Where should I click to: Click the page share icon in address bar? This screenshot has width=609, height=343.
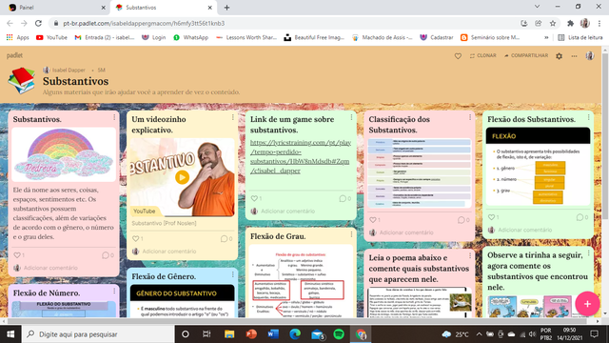(x=539, y=23)
